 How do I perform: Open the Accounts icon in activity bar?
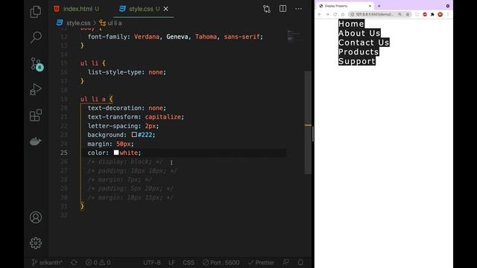(x=36, y=217)
